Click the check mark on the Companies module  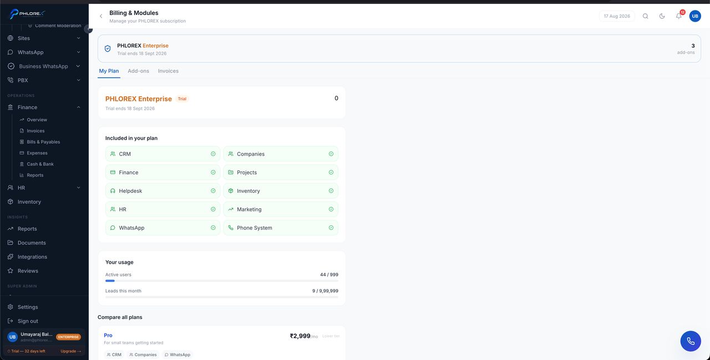pos(331,154)
